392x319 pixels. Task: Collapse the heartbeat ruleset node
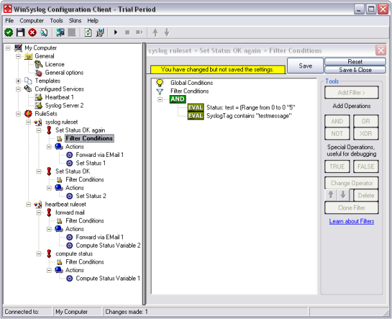click(x=28, y=205)
